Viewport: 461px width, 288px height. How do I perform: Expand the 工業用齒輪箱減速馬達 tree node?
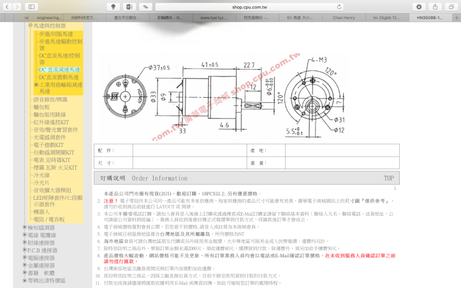pyautogui.click(x=36, y=84)
